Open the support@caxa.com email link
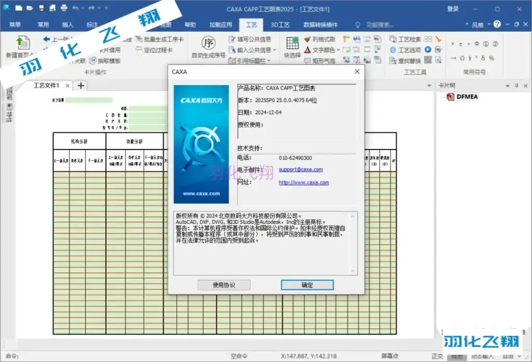This screenshot has height=362, width=532. (301, 170)
